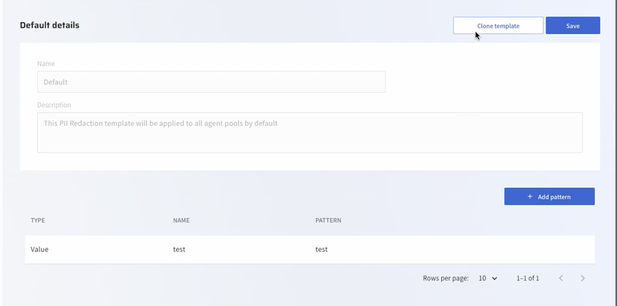Viewport: 617px width, 306px height.
Task: Click the NAME column header
Action: click(181, 220)
